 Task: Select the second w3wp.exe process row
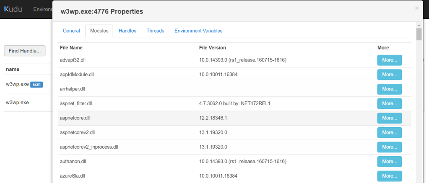[x=18, y=102]
